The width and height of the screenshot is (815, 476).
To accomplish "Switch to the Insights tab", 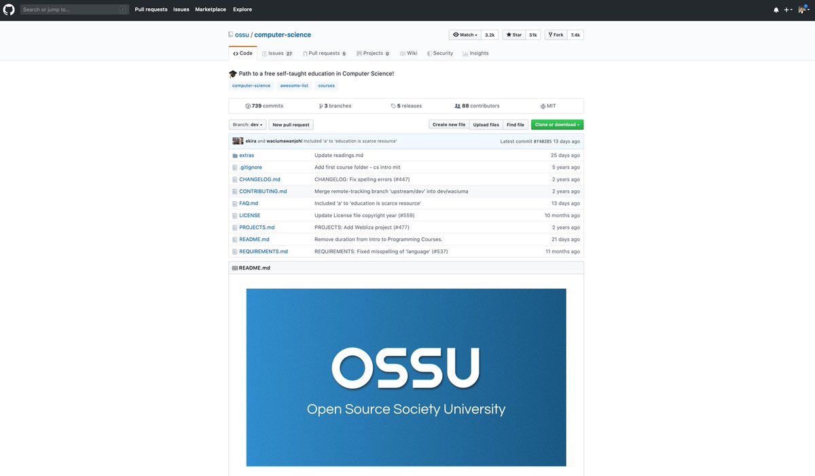I will (x=475, y=53).
